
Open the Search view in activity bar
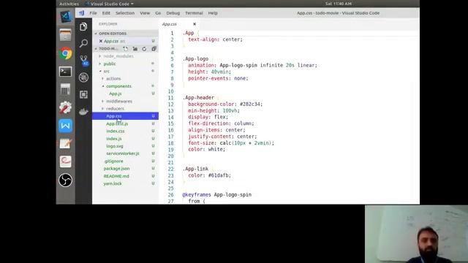[x=83, y=44]
